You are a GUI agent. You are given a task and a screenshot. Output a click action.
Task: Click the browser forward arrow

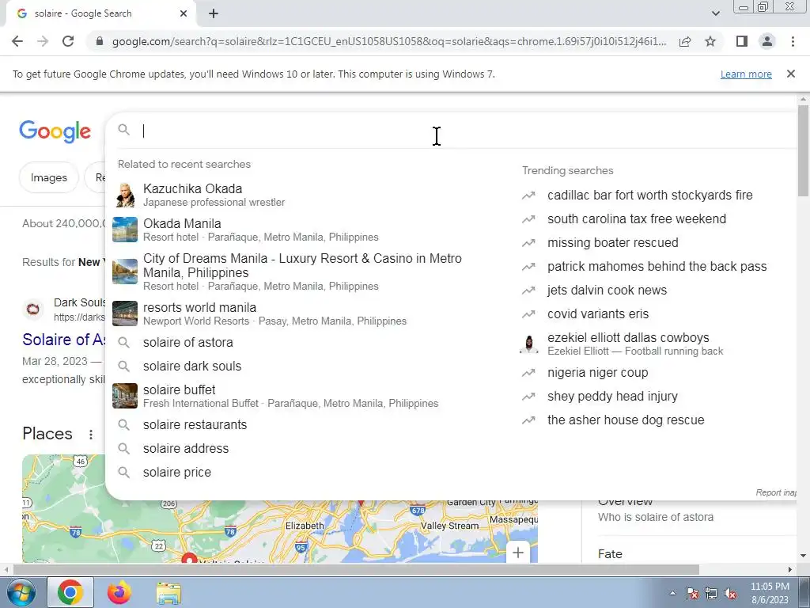pyautogui.click(x=43, y=41)
